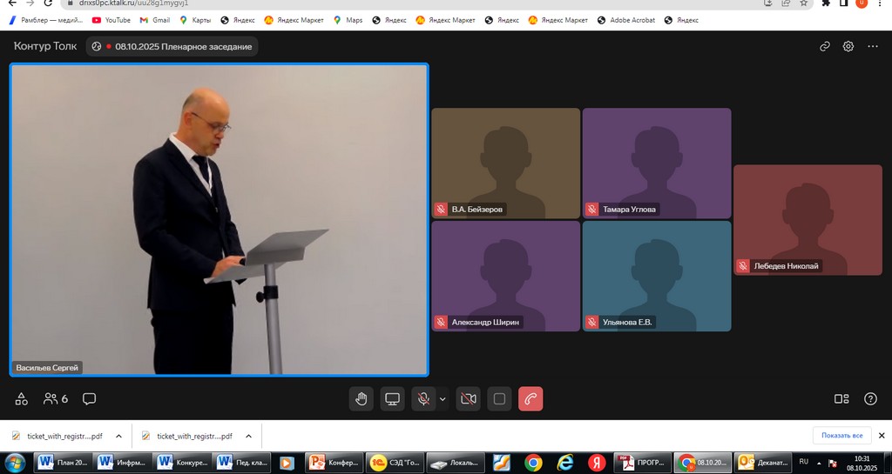892x474 pixels.
Task: Open the shapes icon at bottom left
Action: click(22, 399)
